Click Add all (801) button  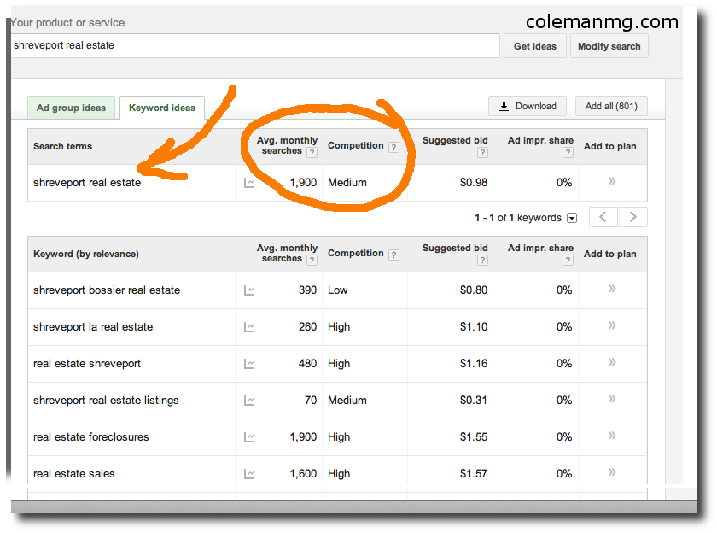[611, 106]
